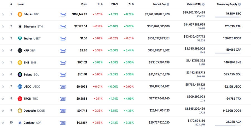The height and width of the screenshot is (128, 251).
Task: Sort by the 1h % column header
Action: coord(100,4)
